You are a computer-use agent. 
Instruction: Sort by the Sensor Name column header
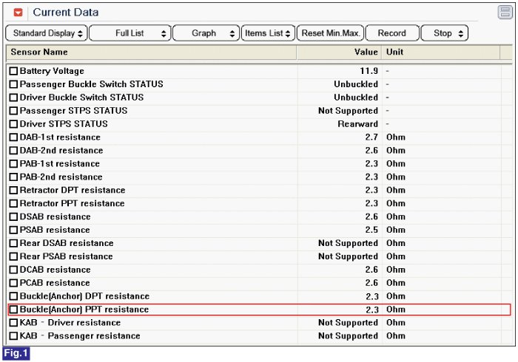[151, 52]
